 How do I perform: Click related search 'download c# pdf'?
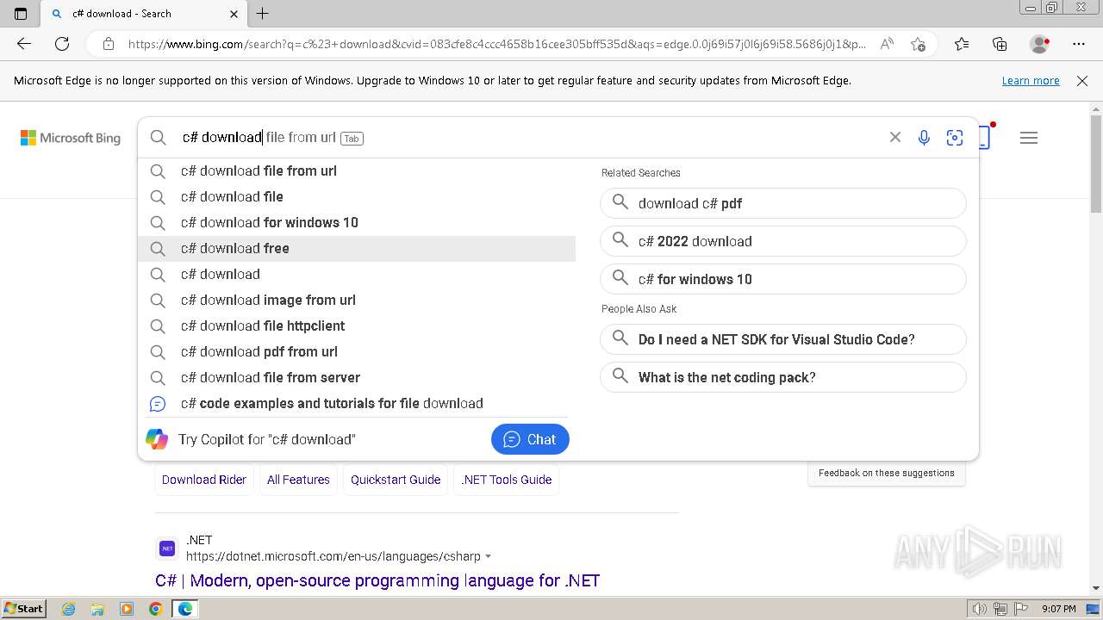click(783, 203)
